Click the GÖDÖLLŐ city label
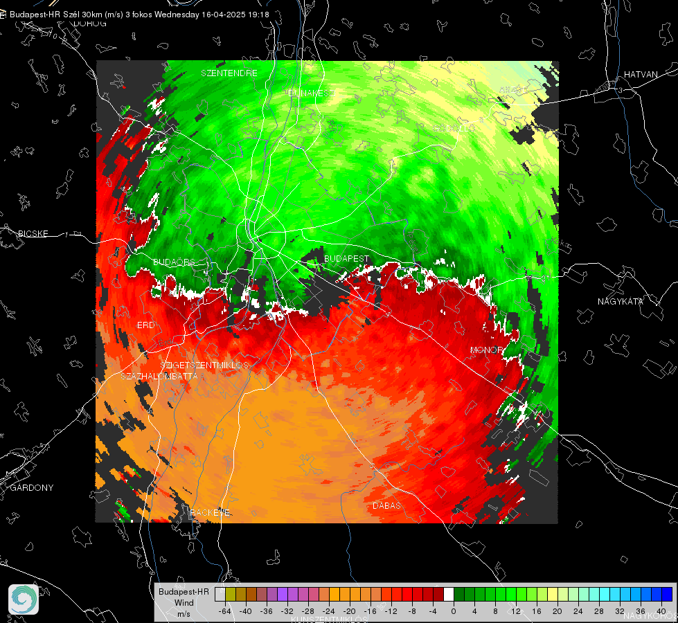The width and height of the screenshot is (678, 623). pos(454,128)
